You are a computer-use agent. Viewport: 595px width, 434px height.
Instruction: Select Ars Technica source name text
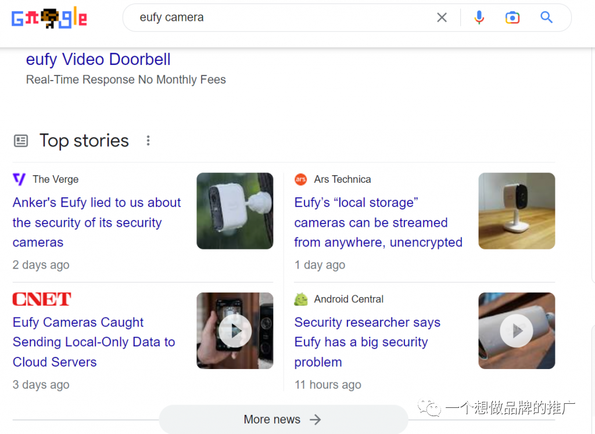pos(342,179)
